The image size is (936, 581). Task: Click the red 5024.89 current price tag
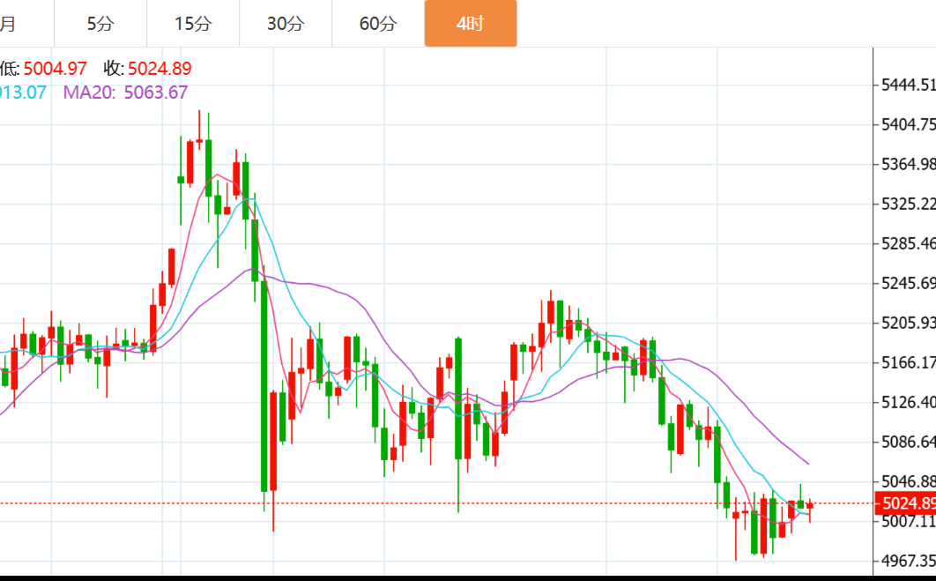pyautogui.click(x=905, y=503)
